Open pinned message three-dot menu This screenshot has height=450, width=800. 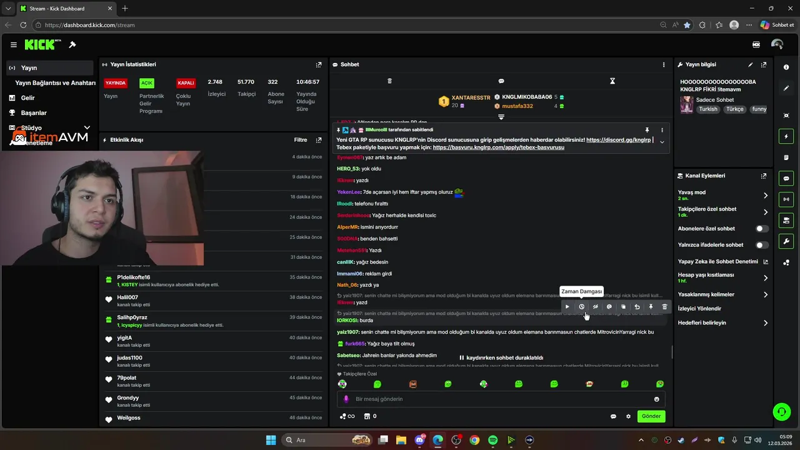[662, 130]
